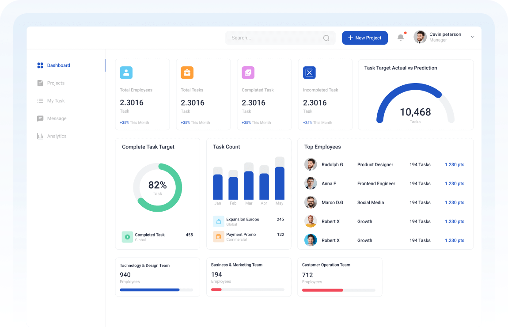Image resolution: width=508 pixels, height=327 pixels.
Task: Click the green Completed Task play icon
Action: point(127,237)
